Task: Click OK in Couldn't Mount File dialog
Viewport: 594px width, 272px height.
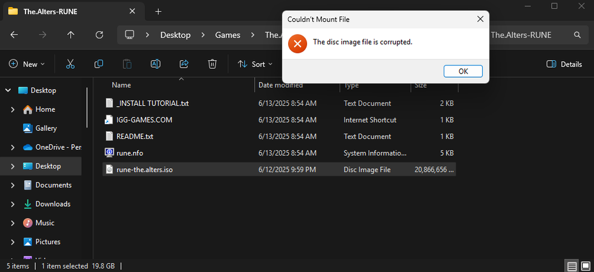Action: pos(463,71)
